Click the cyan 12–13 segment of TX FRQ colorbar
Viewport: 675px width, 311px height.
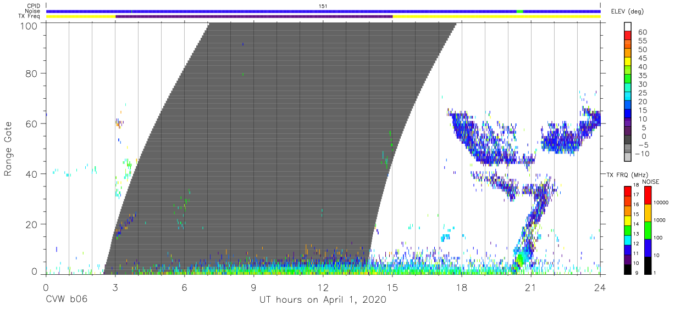tap(628, 239)
